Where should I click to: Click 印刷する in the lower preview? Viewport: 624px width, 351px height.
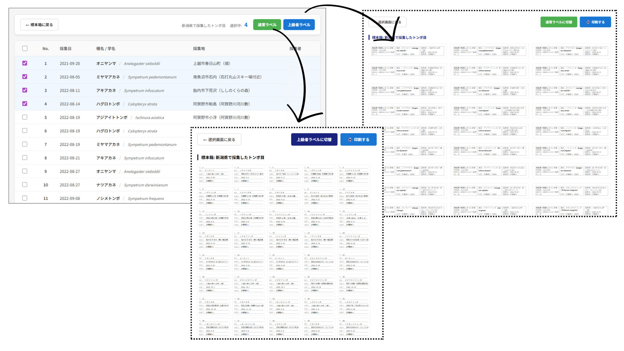point(358,140)
